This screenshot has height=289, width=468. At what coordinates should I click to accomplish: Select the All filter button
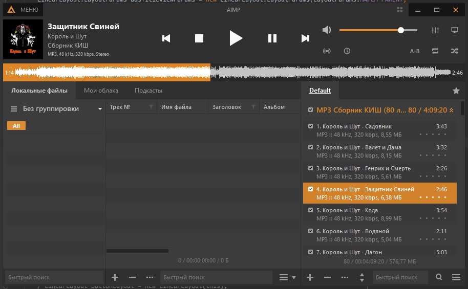click(x=16, y=126)
